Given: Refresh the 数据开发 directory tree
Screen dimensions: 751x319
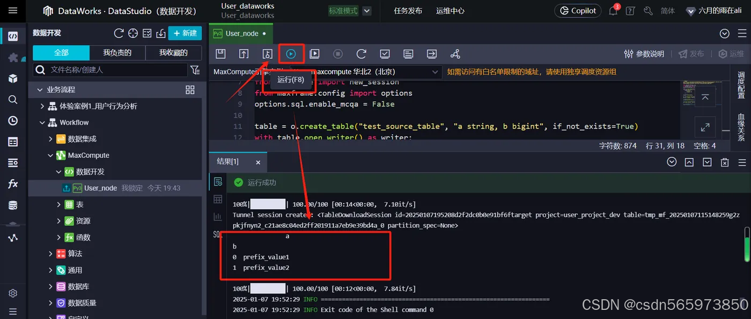Looking at the screenshot, I should point(119,33).
